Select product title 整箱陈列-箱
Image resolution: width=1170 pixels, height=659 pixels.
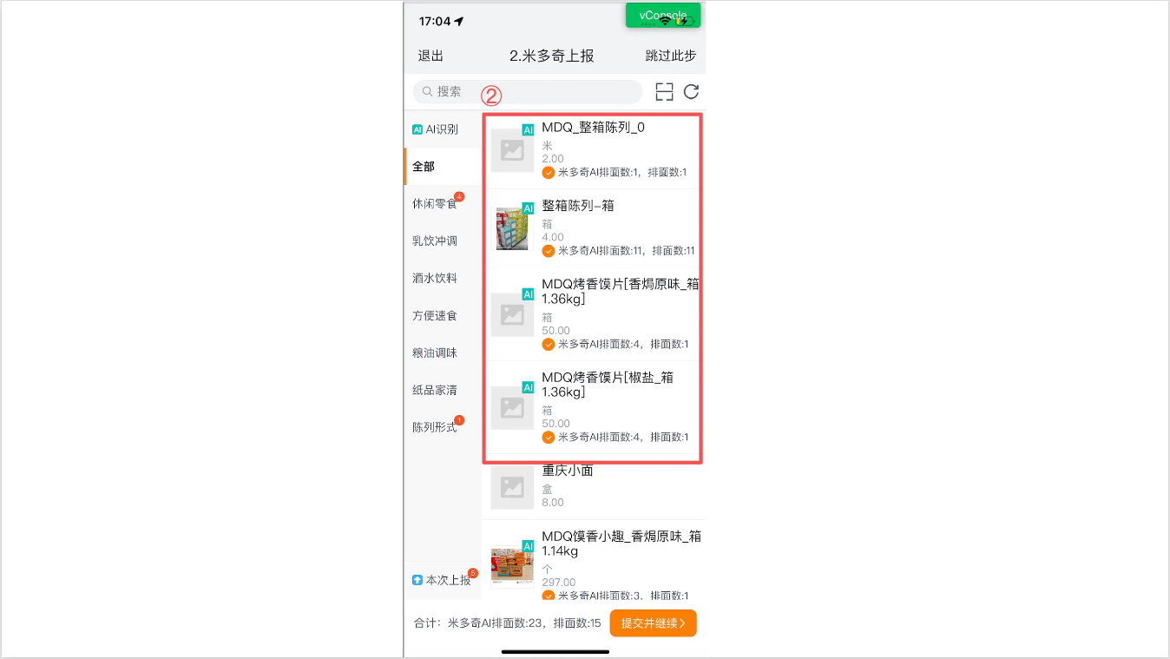578,206
